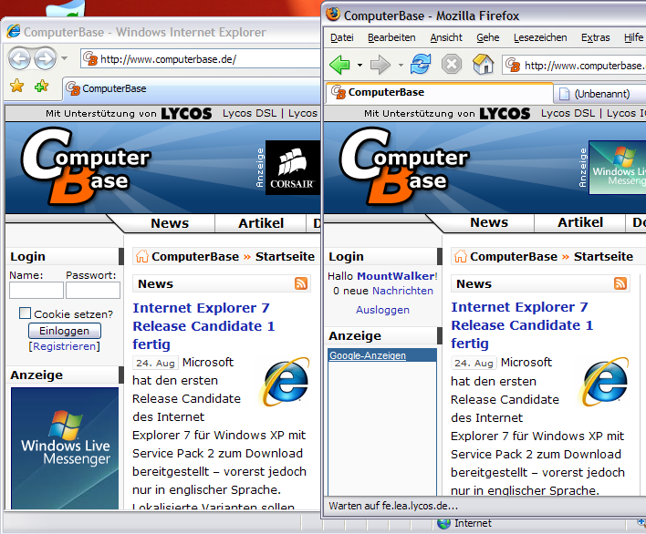Image resolution: width=646 pixels, height=534 pixels.
Task: Open the Artikel nav tab in Firefox
Action: tap(580, 222)
